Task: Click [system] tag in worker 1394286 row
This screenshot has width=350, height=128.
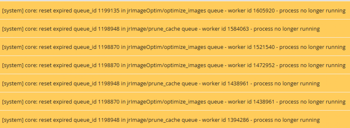Action: (x=13, y=120)
